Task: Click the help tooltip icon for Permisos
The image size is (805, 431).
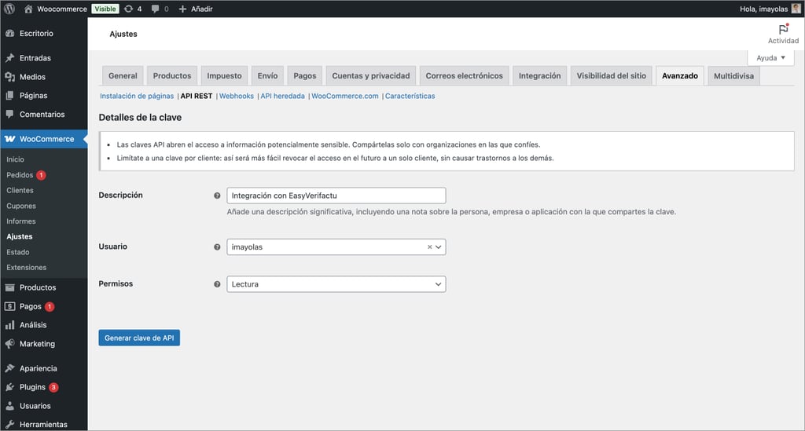Action: 217,284
